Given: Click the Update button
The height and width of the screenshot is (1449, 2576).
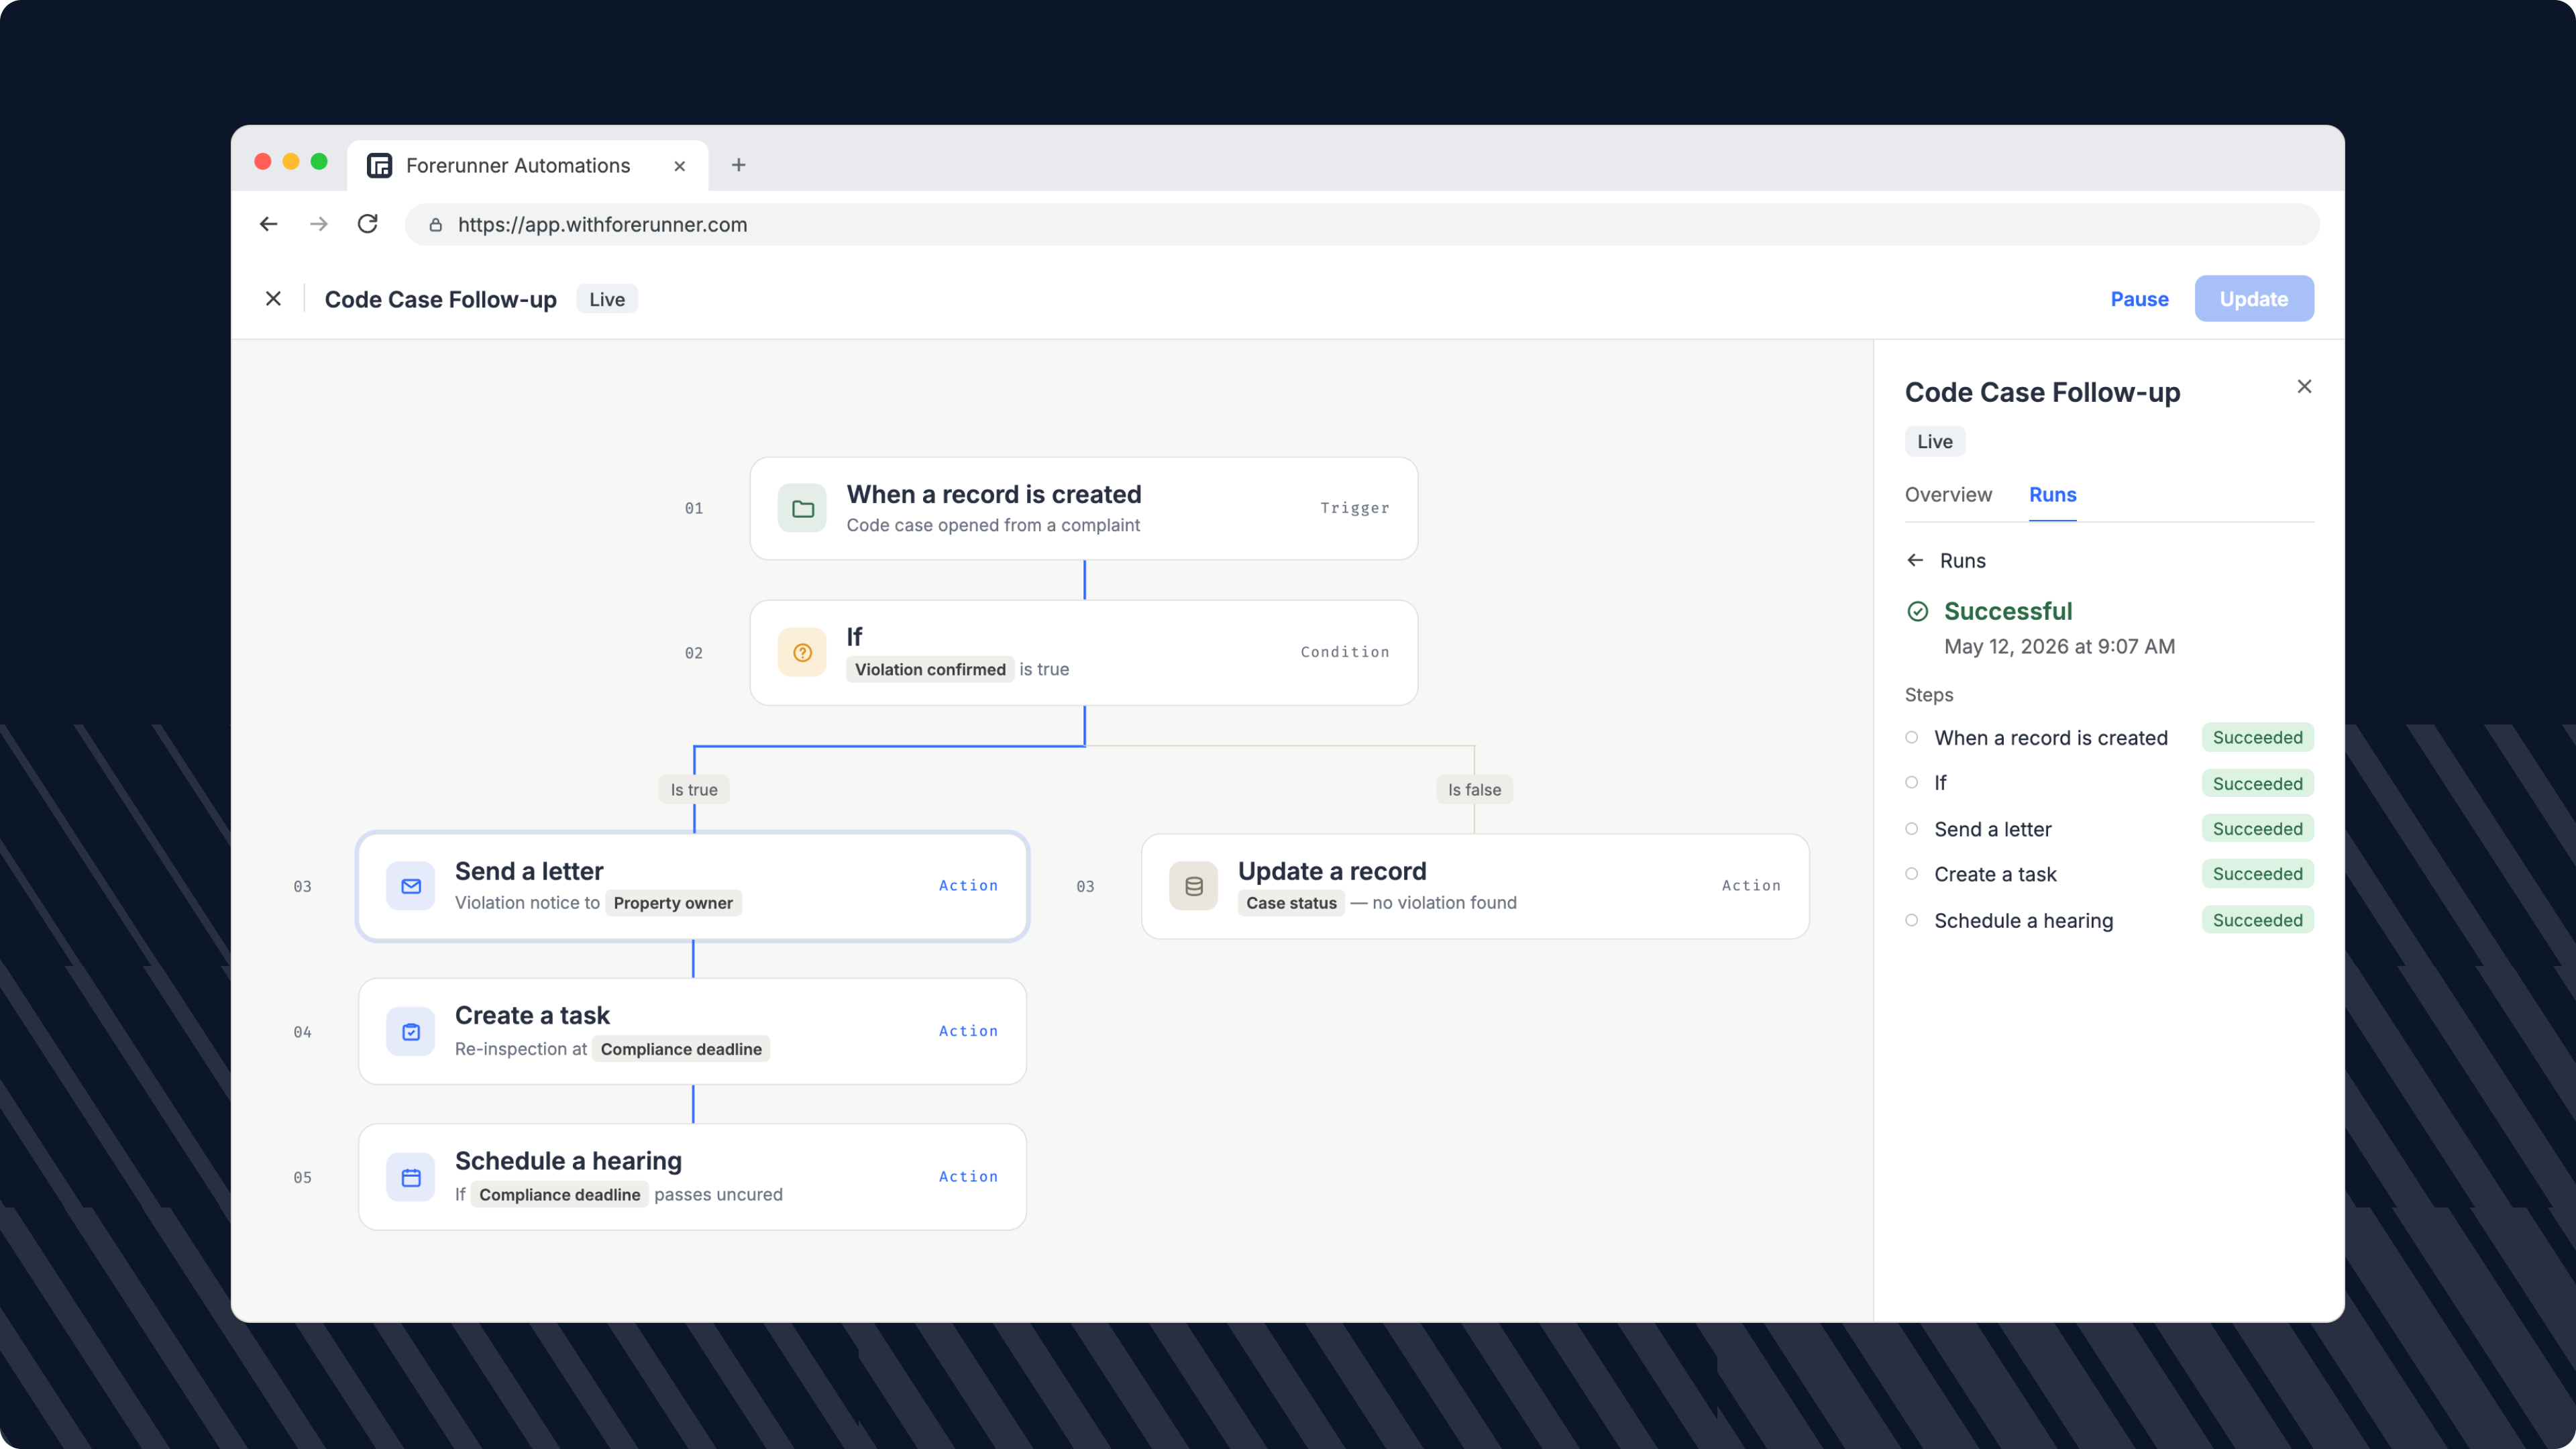Looking at the screenshot, I should click(2254, 299).
